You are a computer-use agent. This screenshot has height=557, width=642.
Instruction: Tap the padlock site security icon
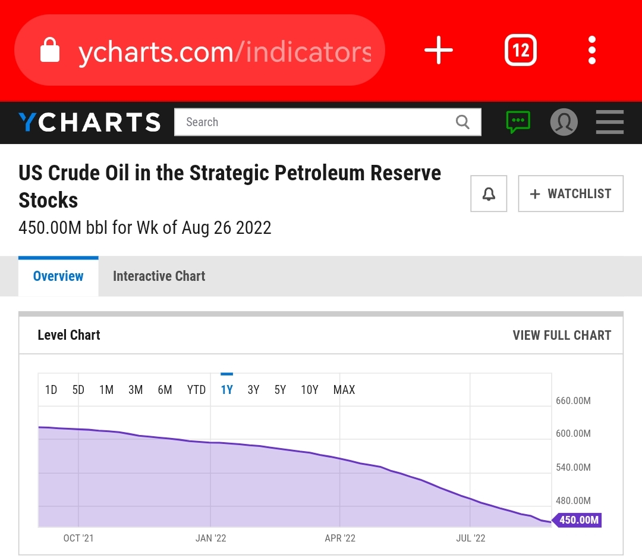(x=50, y=51)
